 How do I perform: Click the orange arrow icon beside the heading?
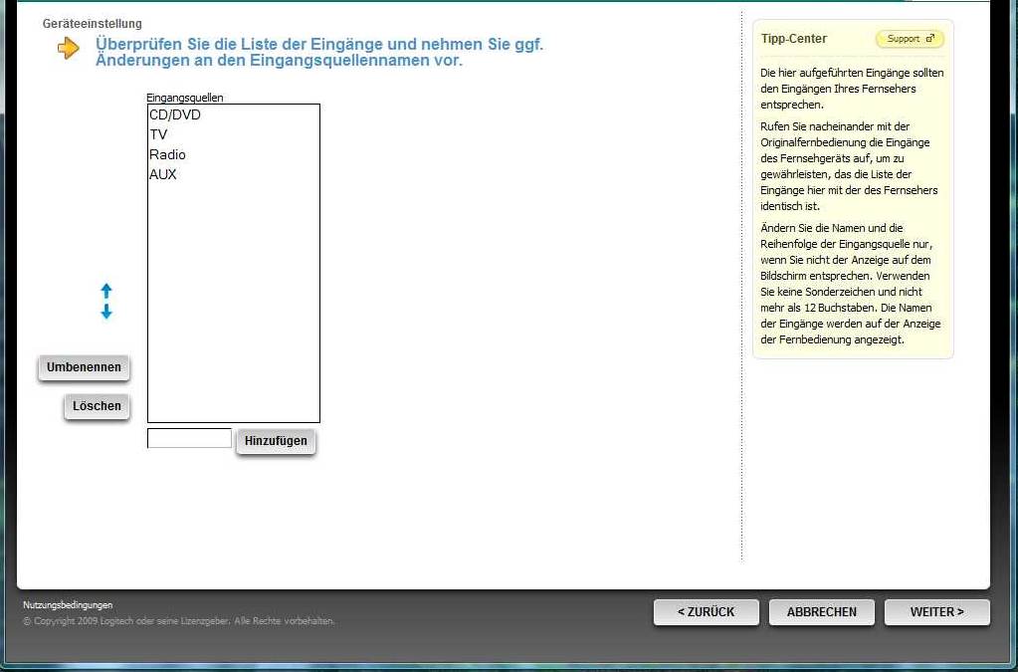click(69, 48)
